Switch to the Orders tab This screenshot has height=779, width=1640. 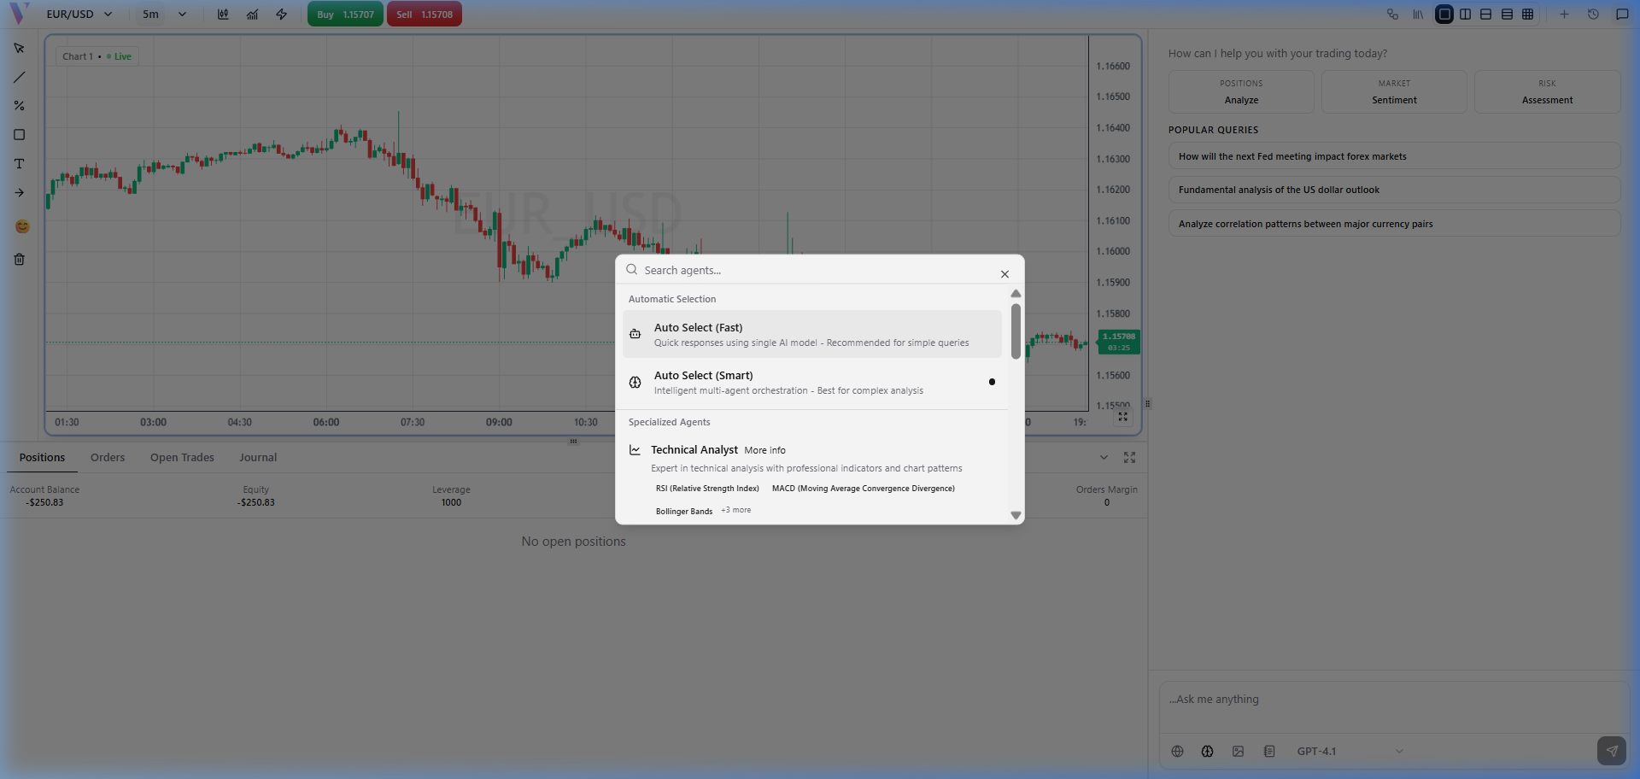[108, 458]
